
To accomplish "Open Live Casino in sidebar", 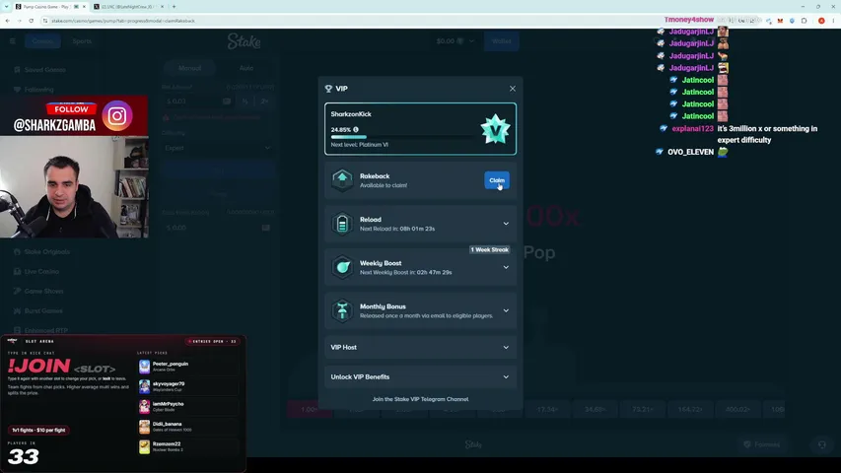I will pyautogui.click(x=41, y=271).
